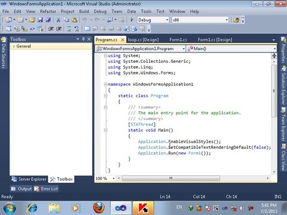This screenshot has width=287, height=215.
Task: Close the Program.cs tab
Action: click(123, 40)
